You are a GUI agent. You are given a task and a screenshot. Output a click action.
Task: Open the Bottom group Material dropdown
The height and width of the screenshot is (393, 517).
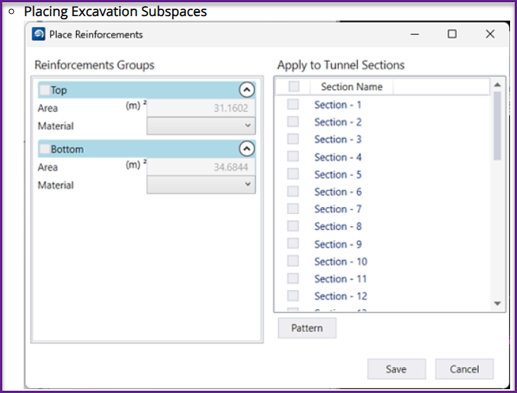pos(201,185)
